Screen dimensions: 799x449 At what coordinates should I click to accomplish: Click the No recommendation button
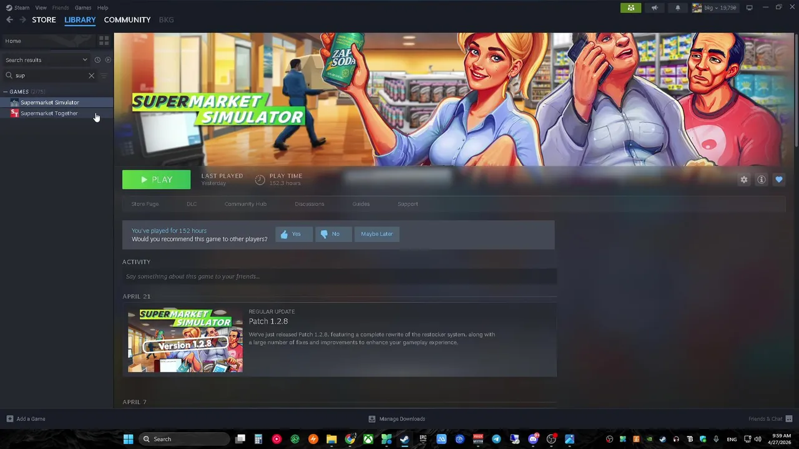click(333, 234)
